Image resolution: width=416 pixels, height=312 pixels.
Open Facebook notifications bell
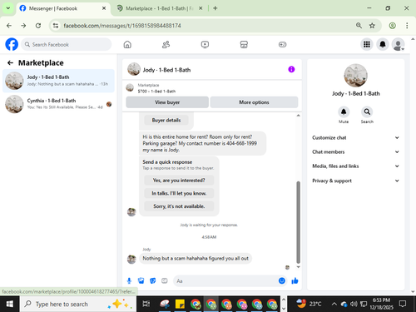click(383, 44)
